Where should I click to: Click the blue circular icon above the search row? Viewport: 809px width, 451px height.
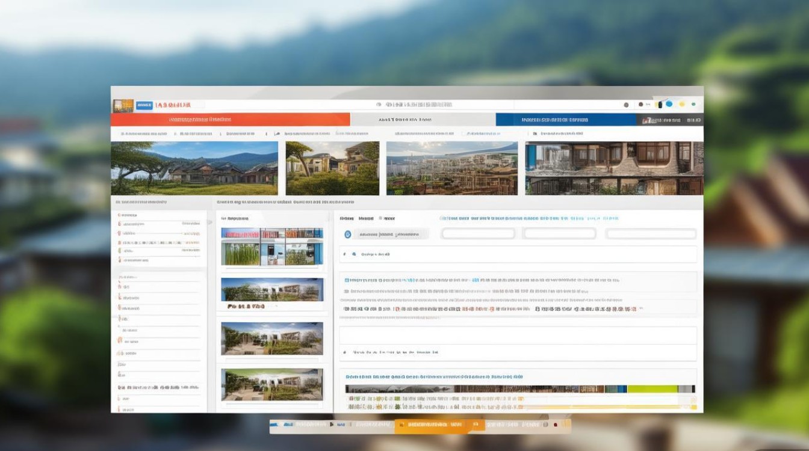point(347,235)
